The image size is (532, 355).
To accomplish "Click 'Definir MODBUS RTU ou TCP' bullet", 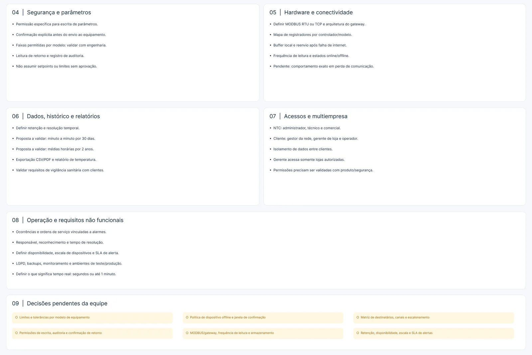I will coord(319,24).
